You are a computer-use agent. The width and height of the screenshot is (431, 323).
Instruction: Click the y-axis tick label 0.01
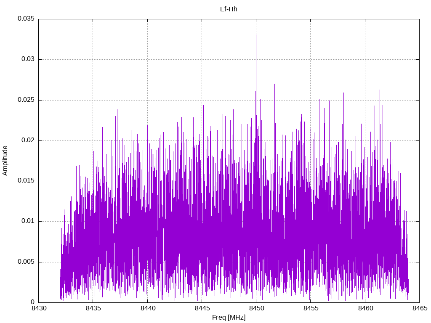[x=28, y=221]
